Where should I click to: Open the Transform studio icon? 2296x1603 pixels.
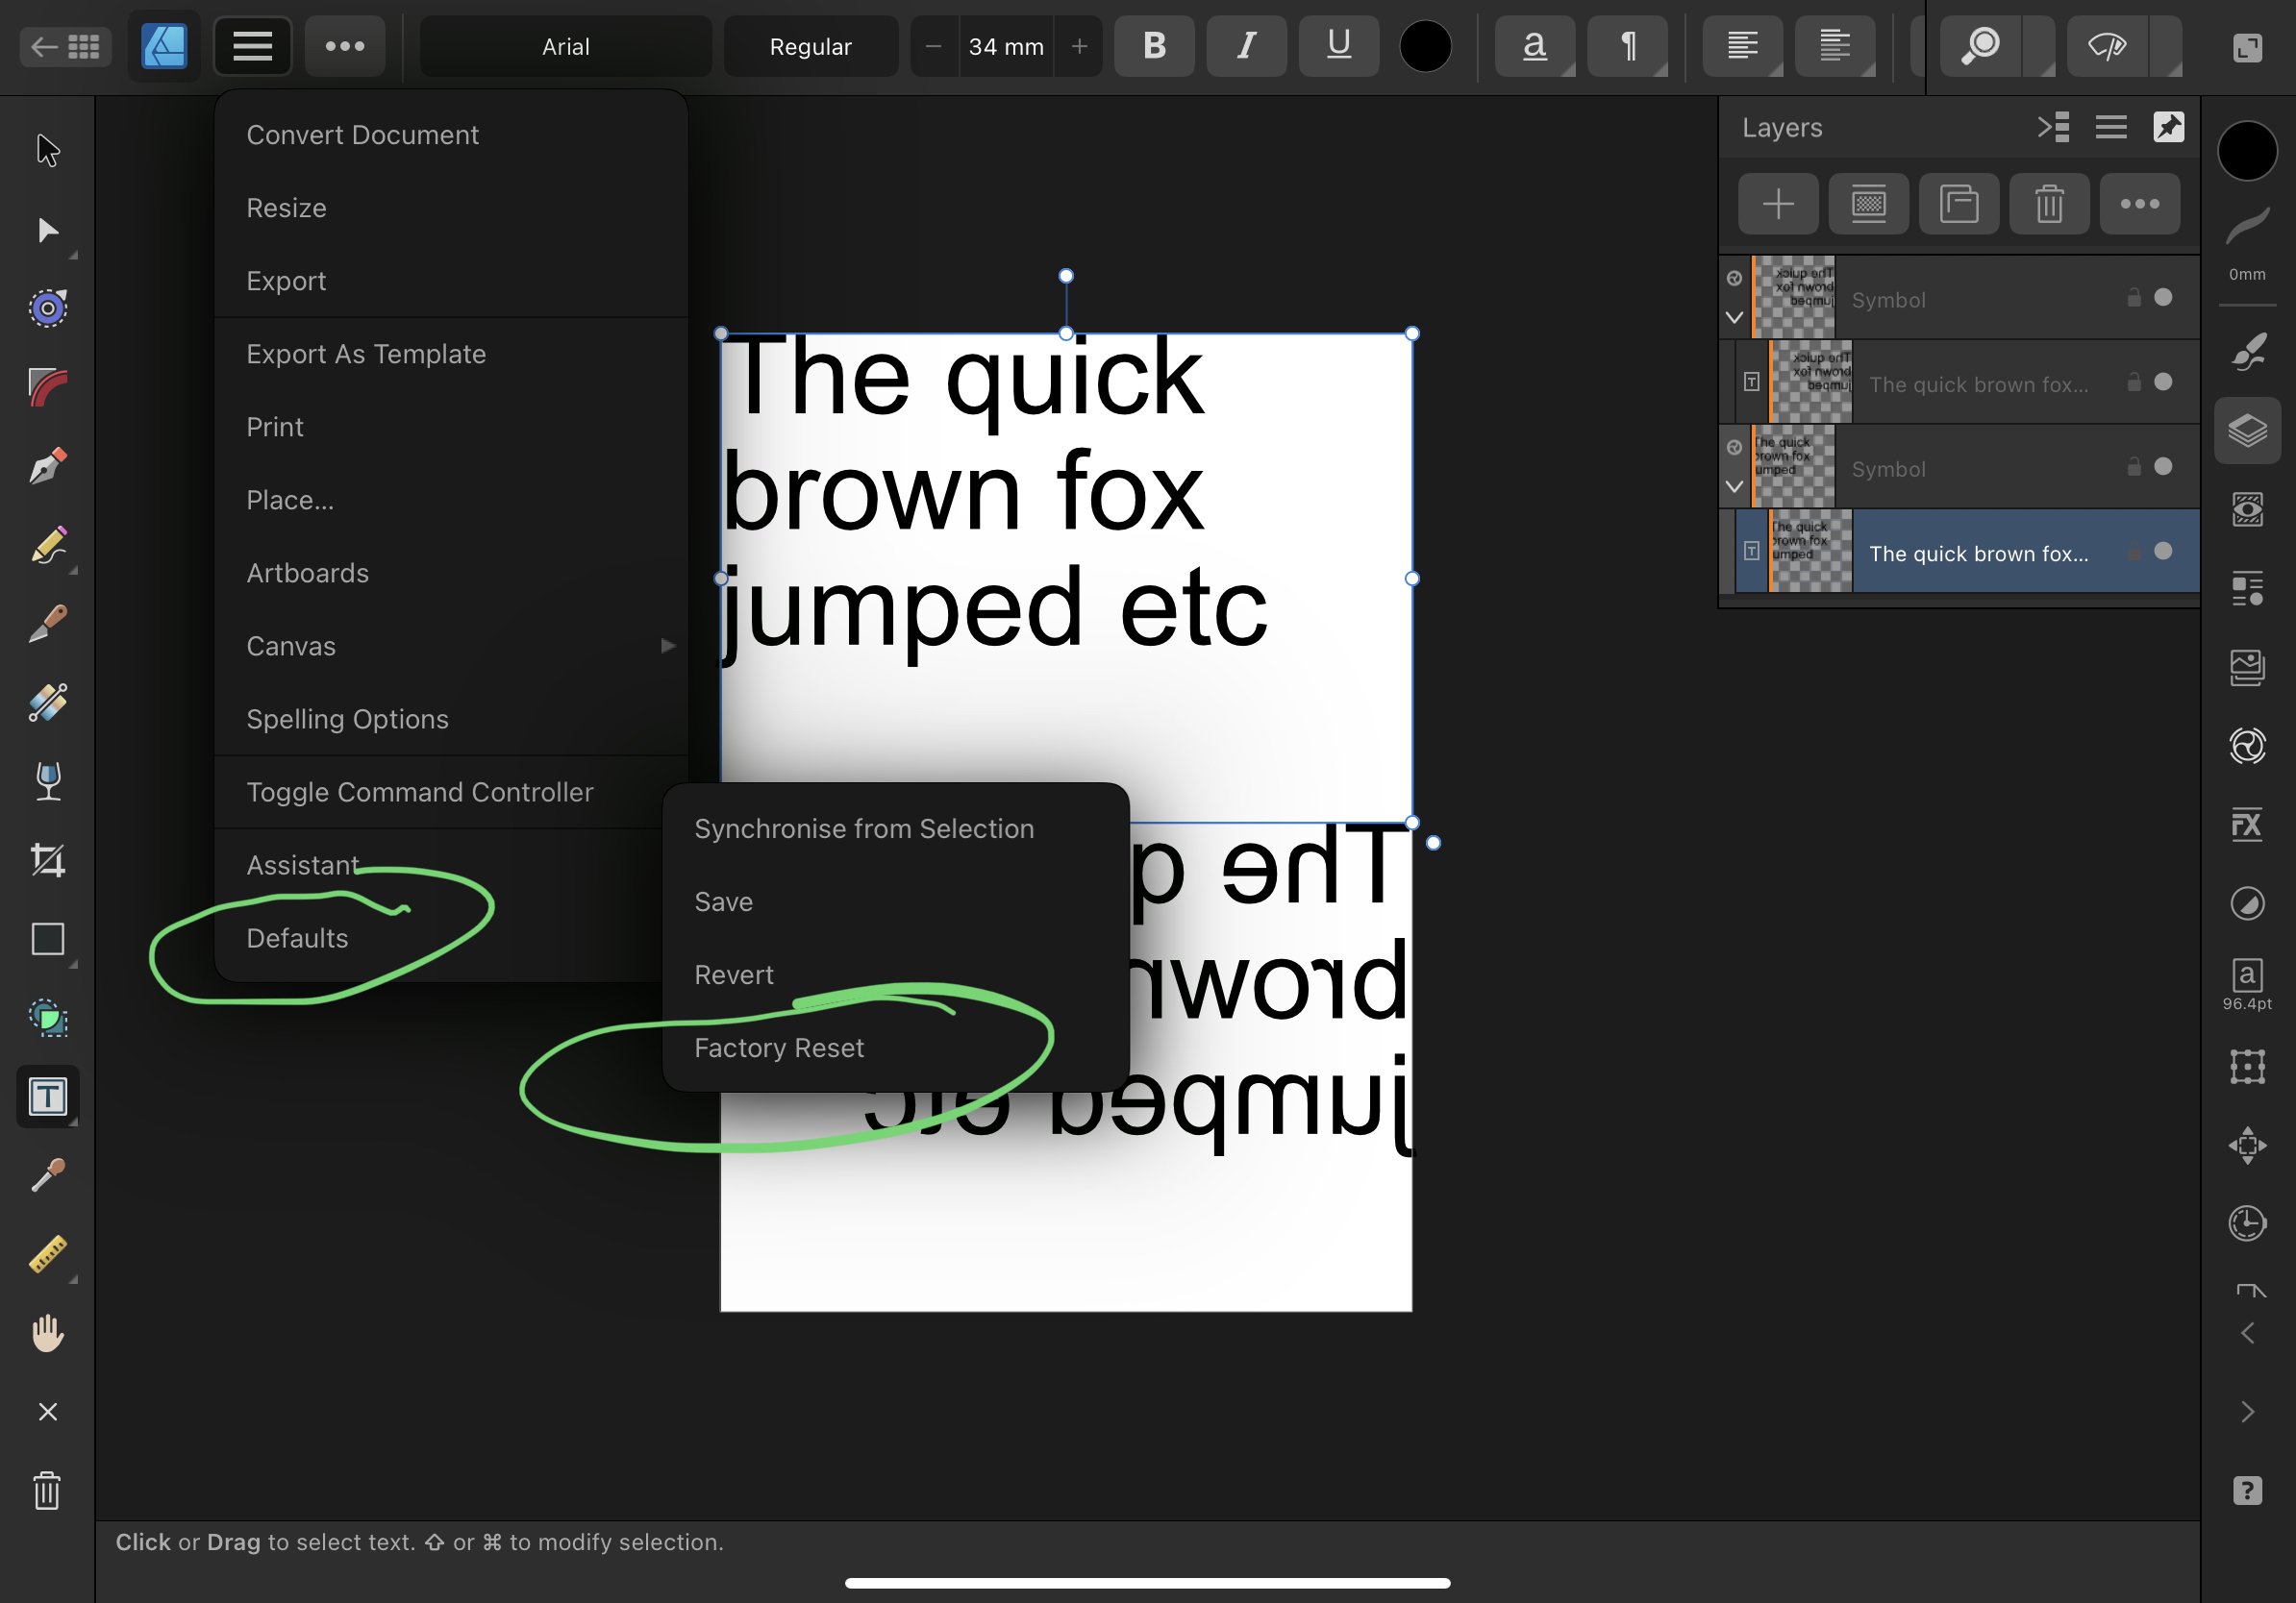tap(2247, 1067)
